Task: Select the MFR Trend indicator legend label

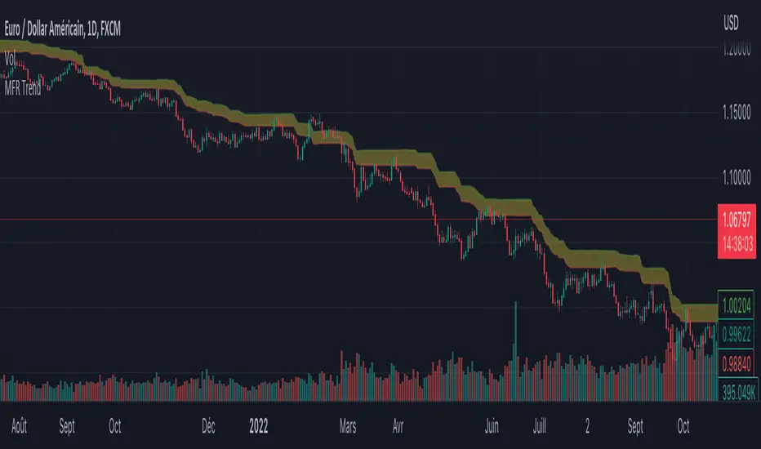Action: pyautogui.click(x=24, y=88)
